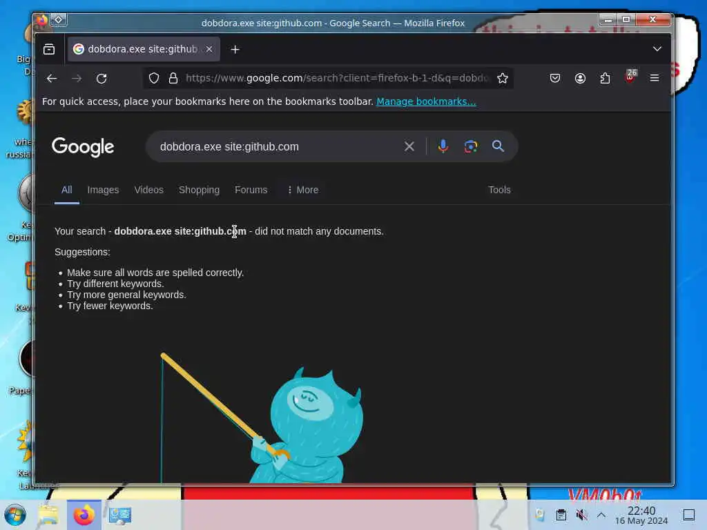
Task: Open the Firefox account icon
Action: [x=580, y=79]
